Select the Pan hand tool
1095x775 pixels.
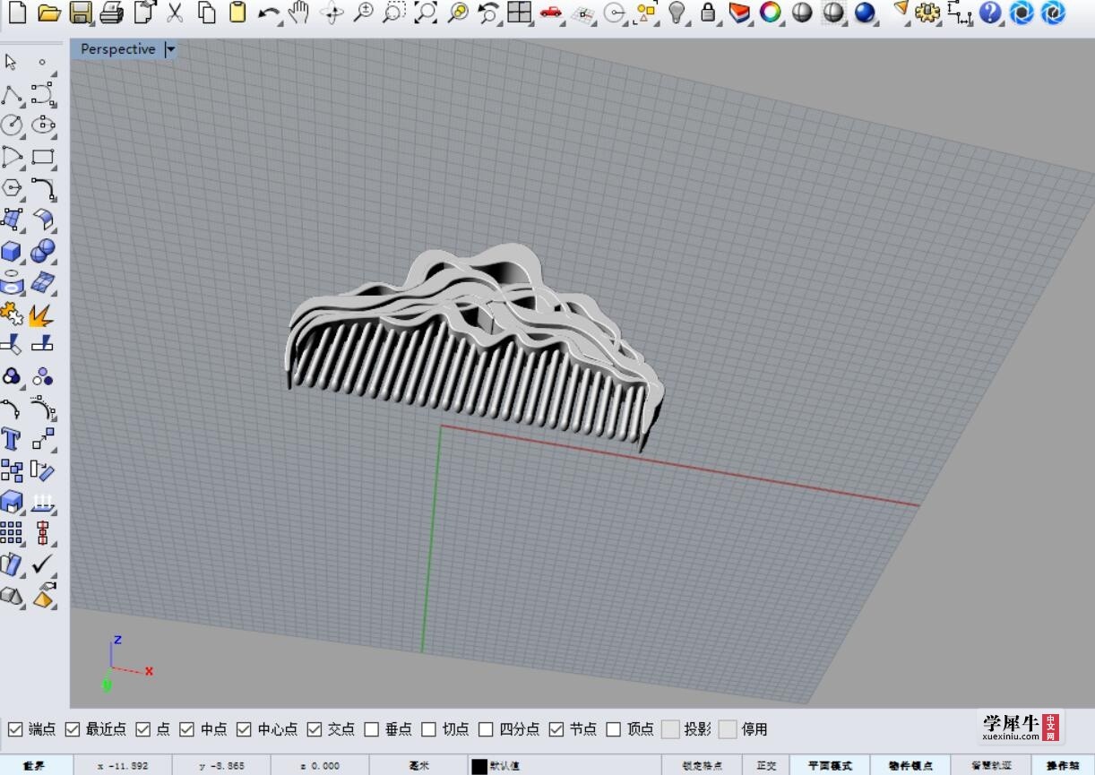tap(298, 13)
